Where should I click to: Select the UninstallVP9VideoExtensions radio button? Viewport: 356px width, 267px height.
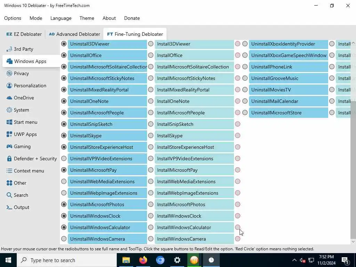click(64, 159)
